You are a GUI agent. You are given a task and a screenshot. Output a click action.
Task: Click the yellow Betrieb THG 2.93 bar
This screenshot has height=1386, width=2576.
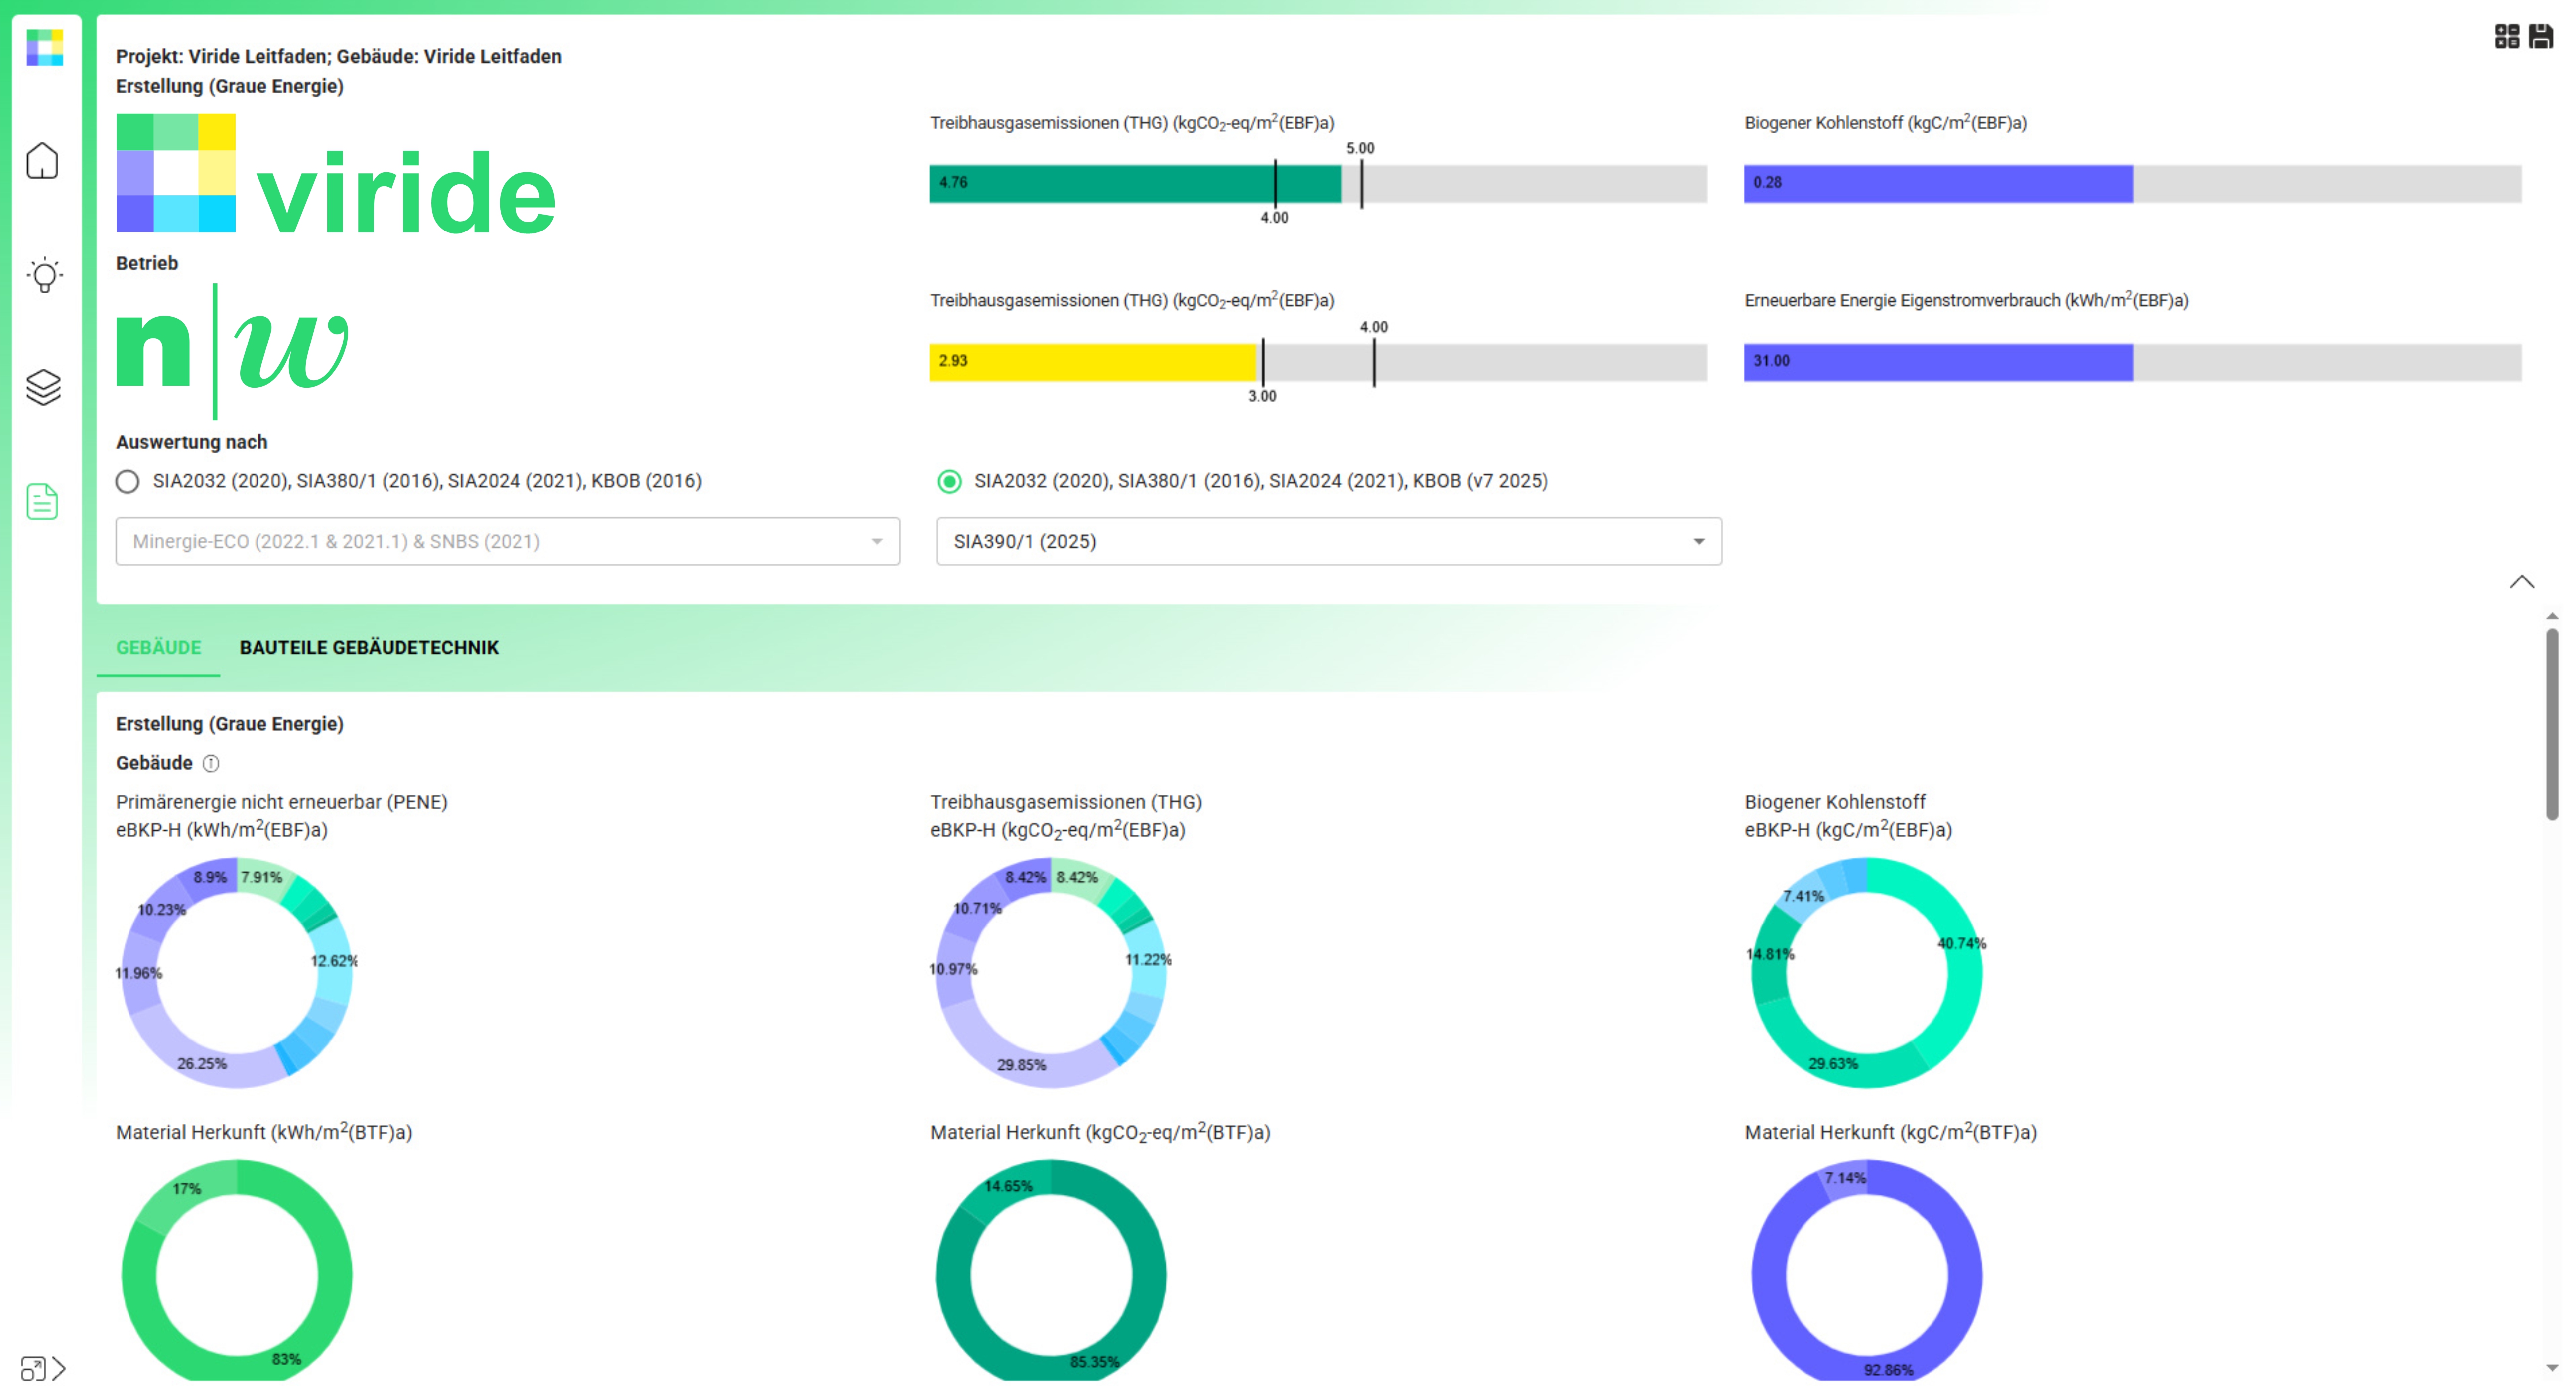[x=1092, y=362]
